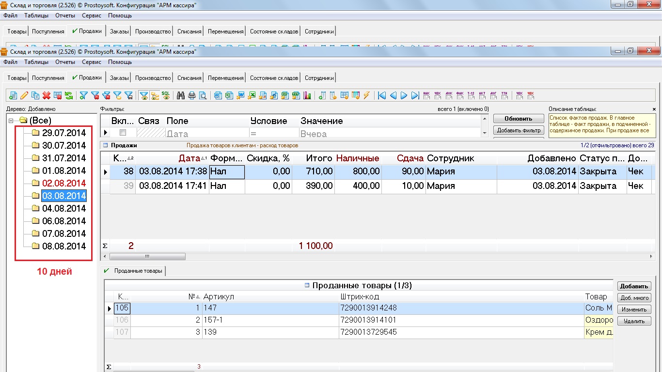Image resolution: width=662 pixels, height=372 pixels.
Task: Click the Проданные товары tab
Action: tap(134, 271)
